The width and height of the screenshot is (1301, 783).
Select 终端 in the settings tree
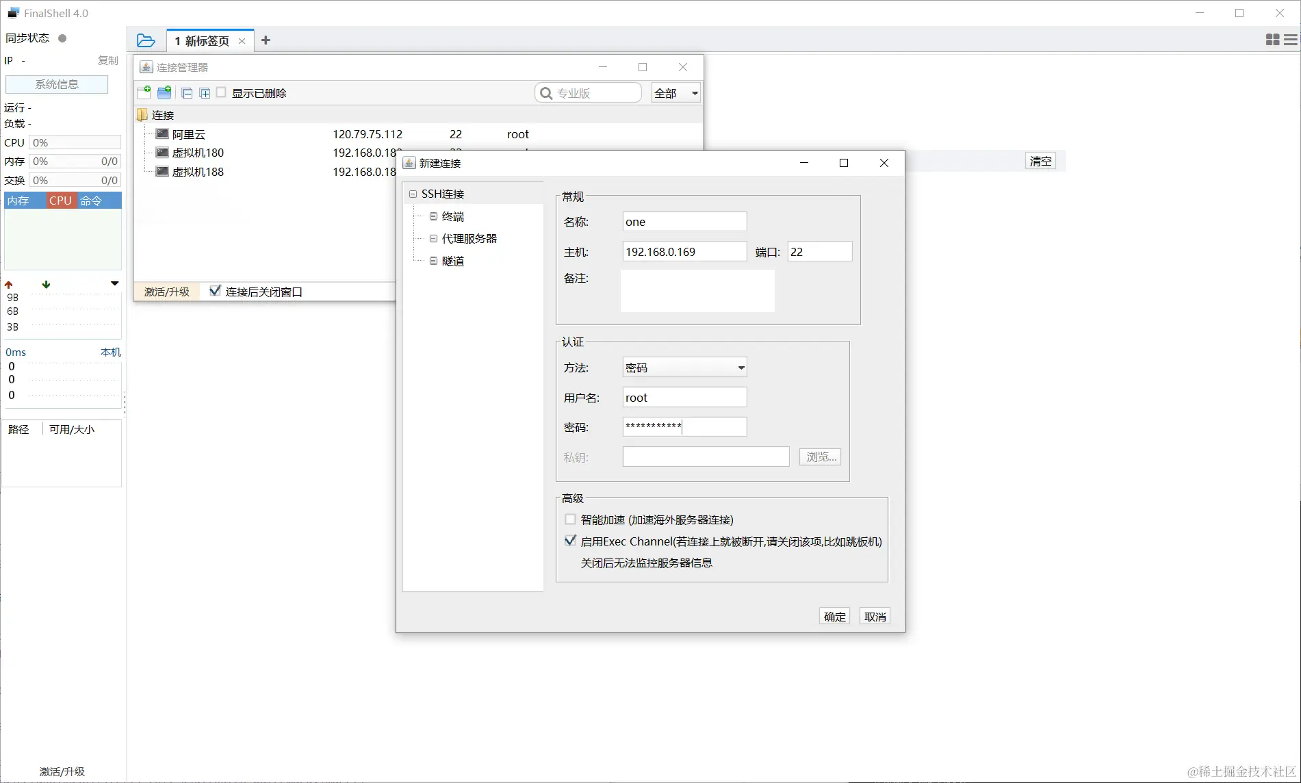tap(453, 216)
